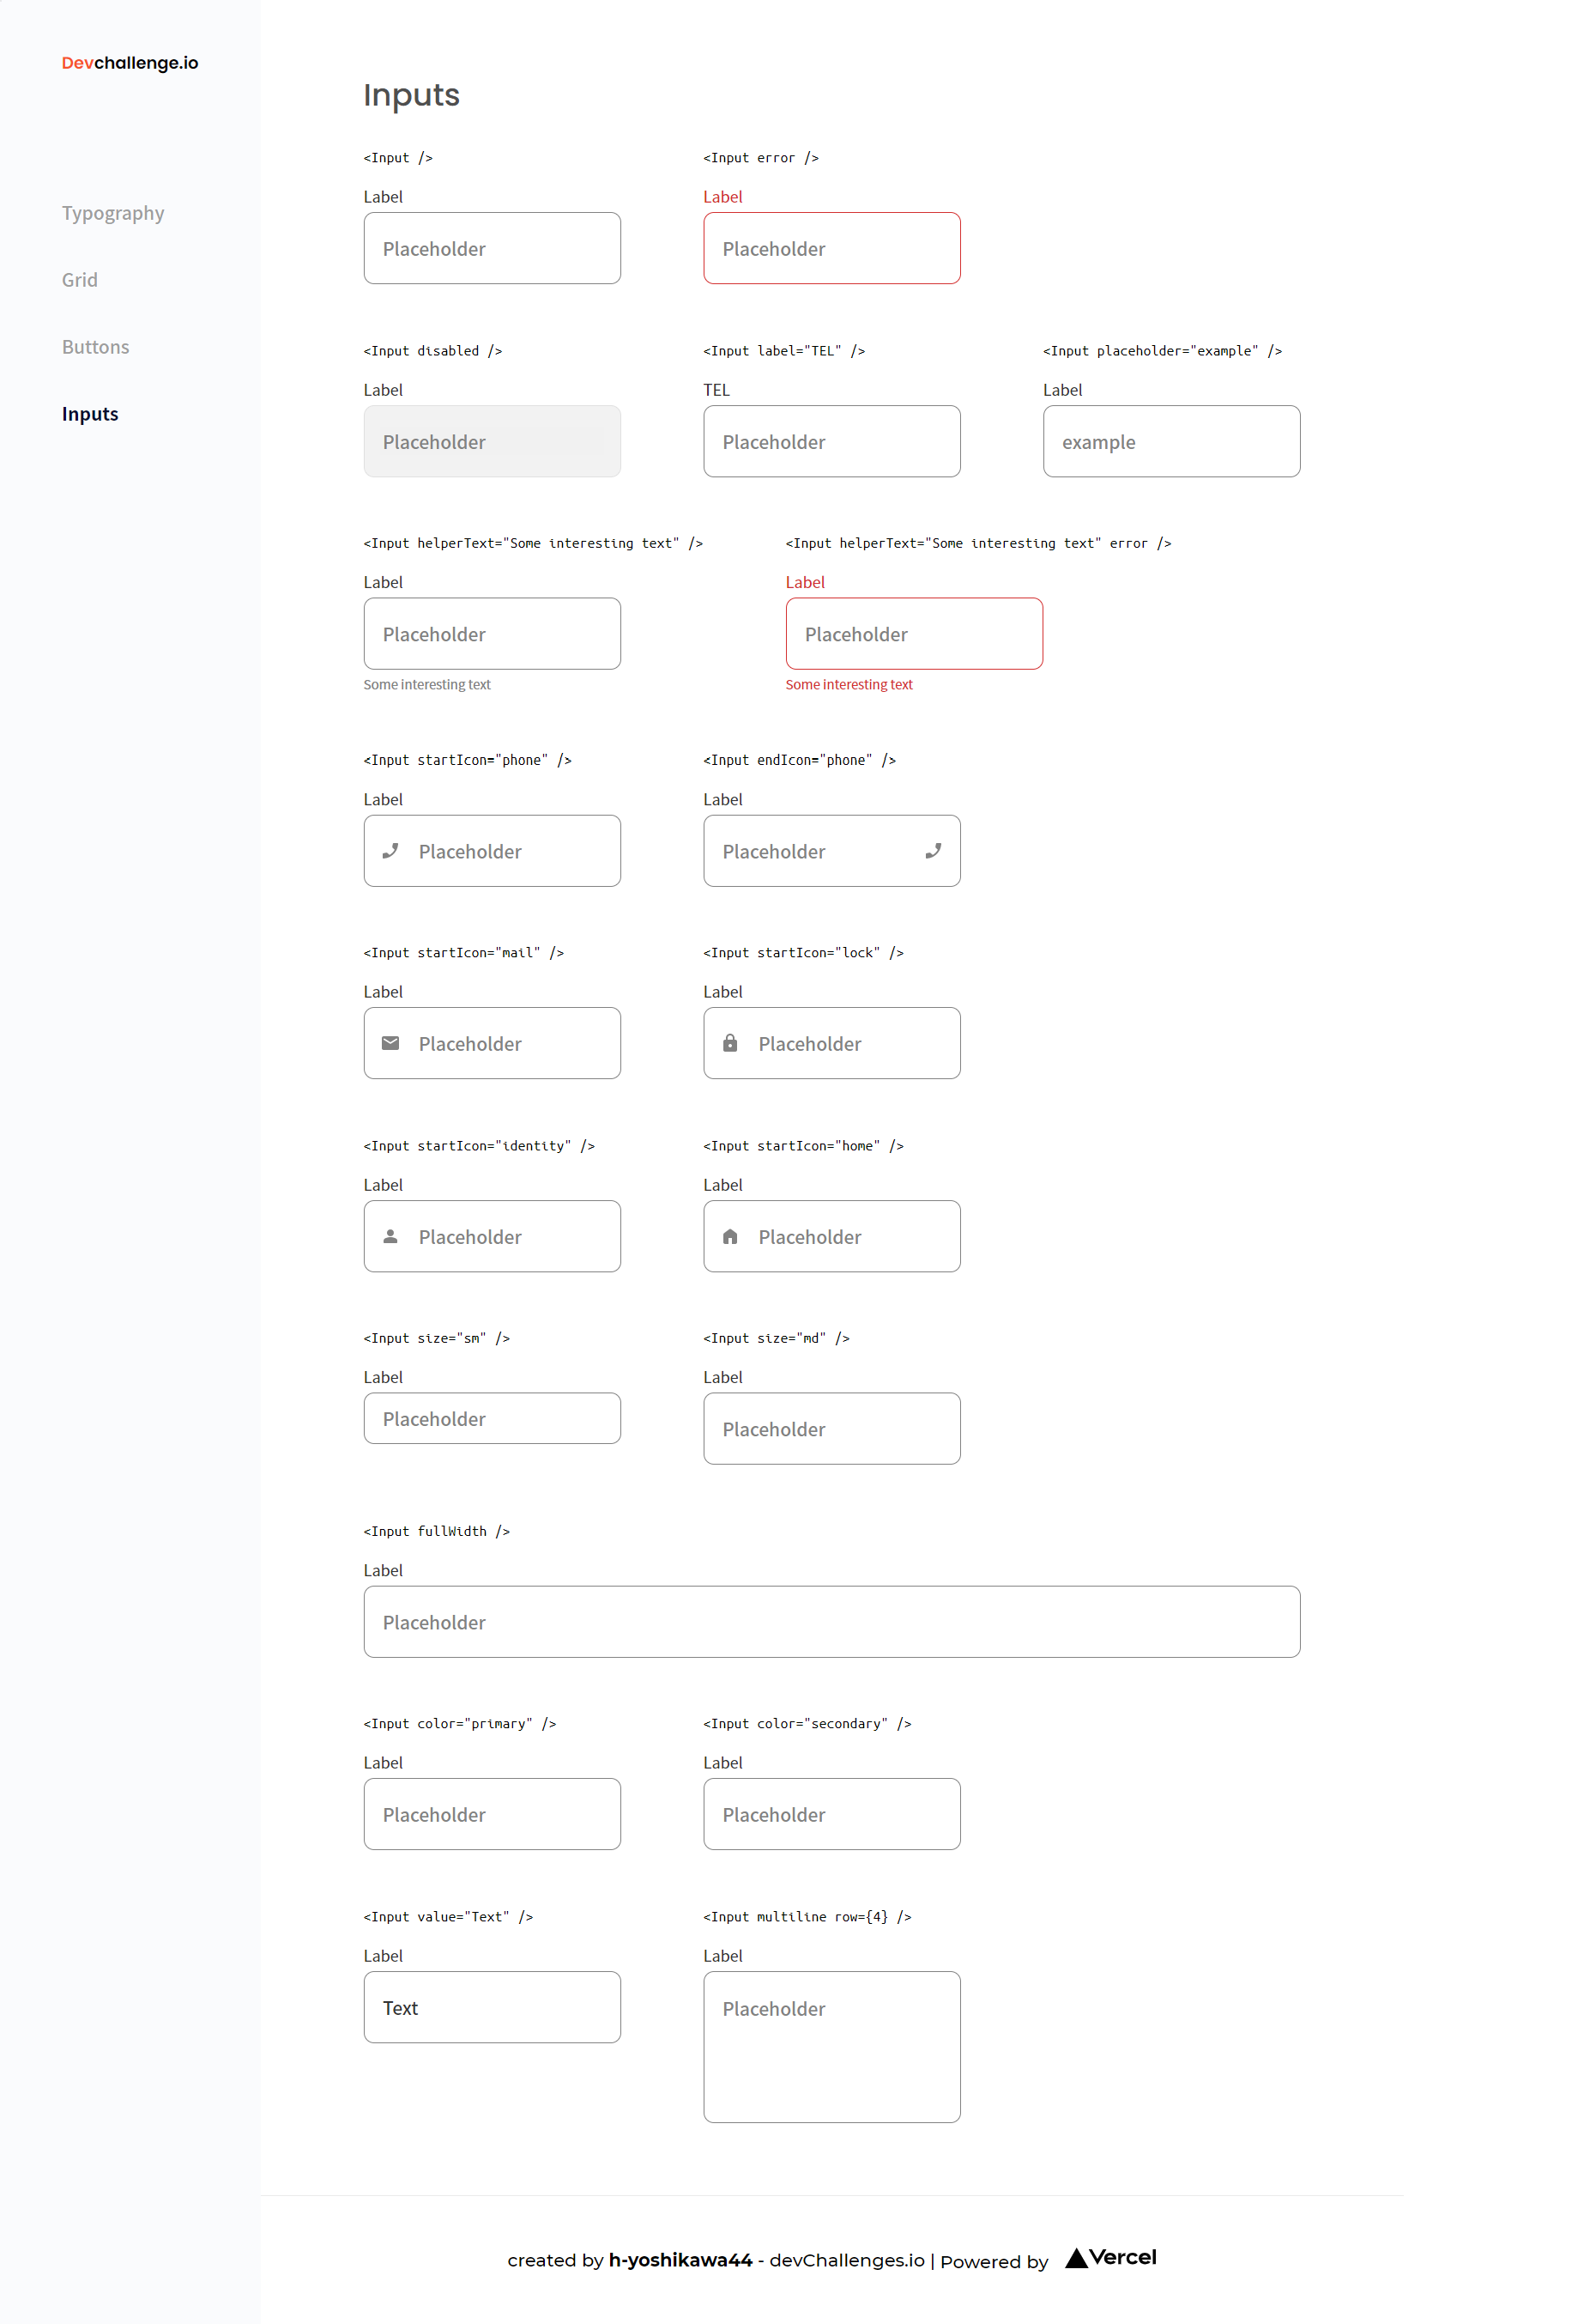This screenshot has height=2324, width=1596.
Task: Click the full width input field
Action: coord(831,1622)
